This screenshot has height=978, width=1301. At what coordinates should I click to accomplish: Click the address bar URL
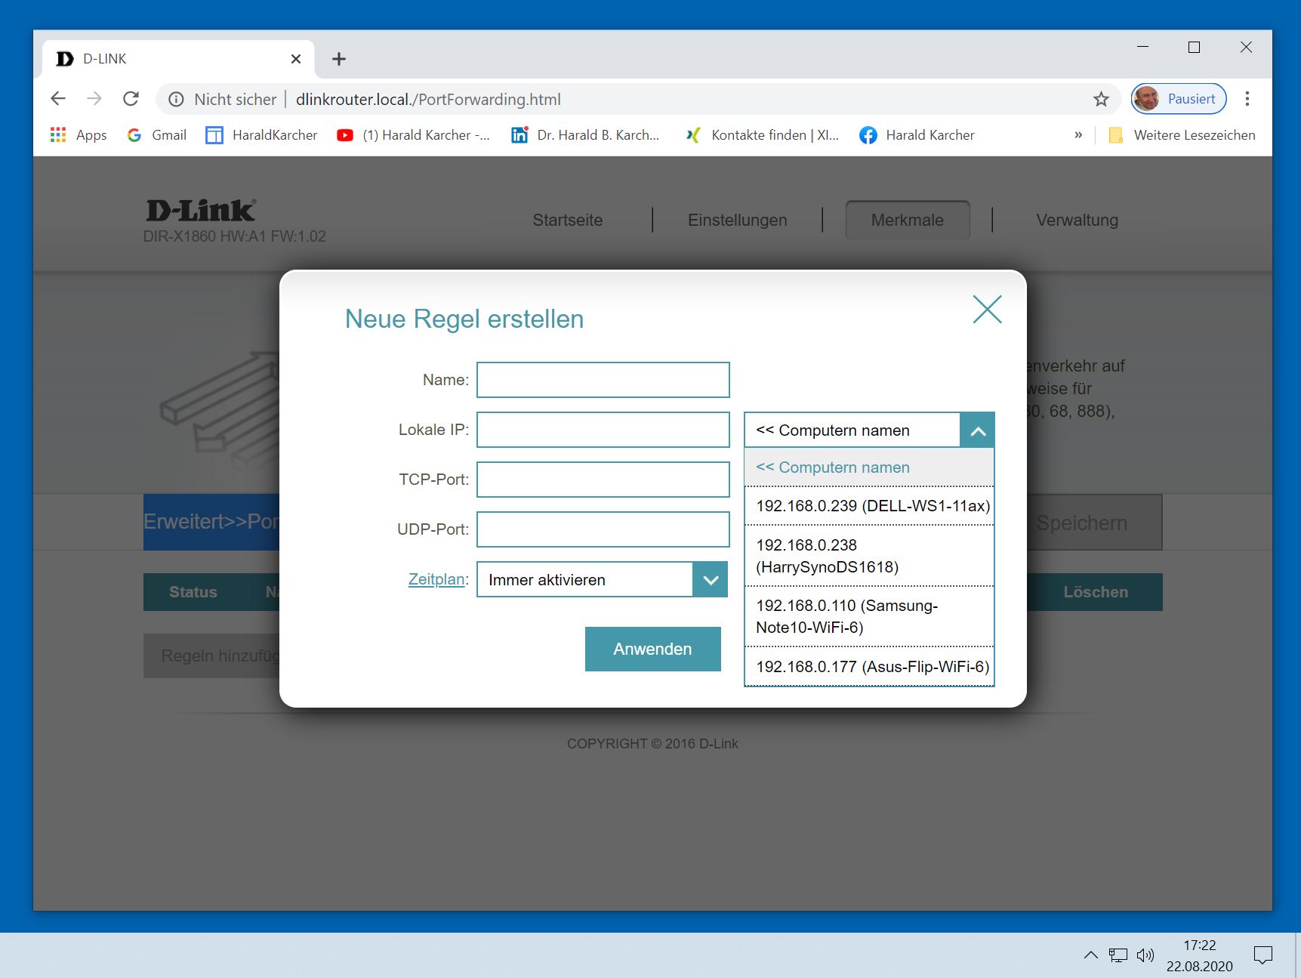pyautogui.click(x=428, y=100)
